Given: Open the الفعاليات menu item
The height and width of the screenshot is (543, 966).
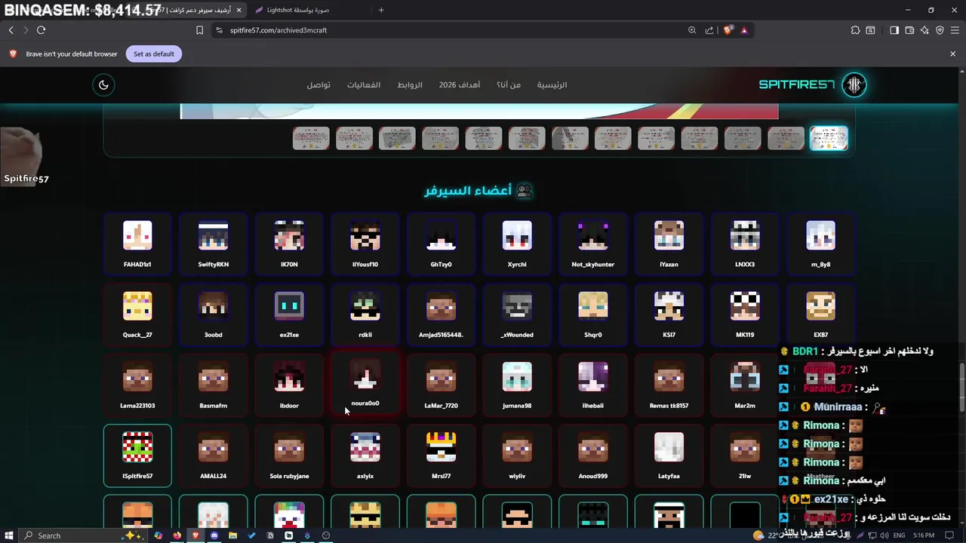Looking at the screenshot, I should coord(364,84).
